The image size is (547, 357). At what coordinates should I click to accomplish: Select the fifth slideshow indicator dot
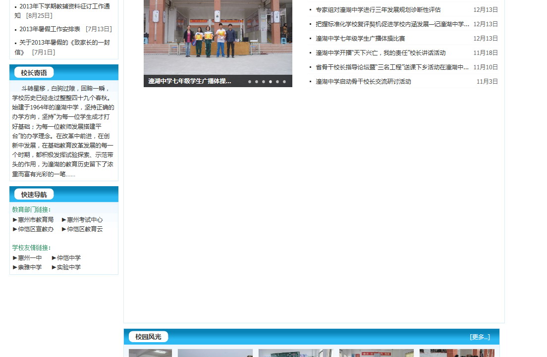[277, 82]
